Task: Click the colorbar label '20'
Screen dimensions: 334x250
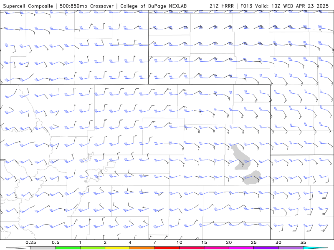Action: pos(229,242)
